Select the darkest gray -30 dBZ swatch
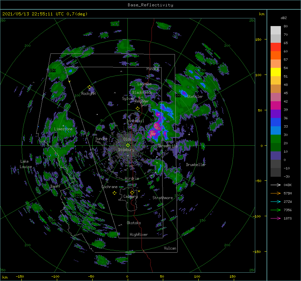This screenshot has height=281, width=301. tap(276, 172)
